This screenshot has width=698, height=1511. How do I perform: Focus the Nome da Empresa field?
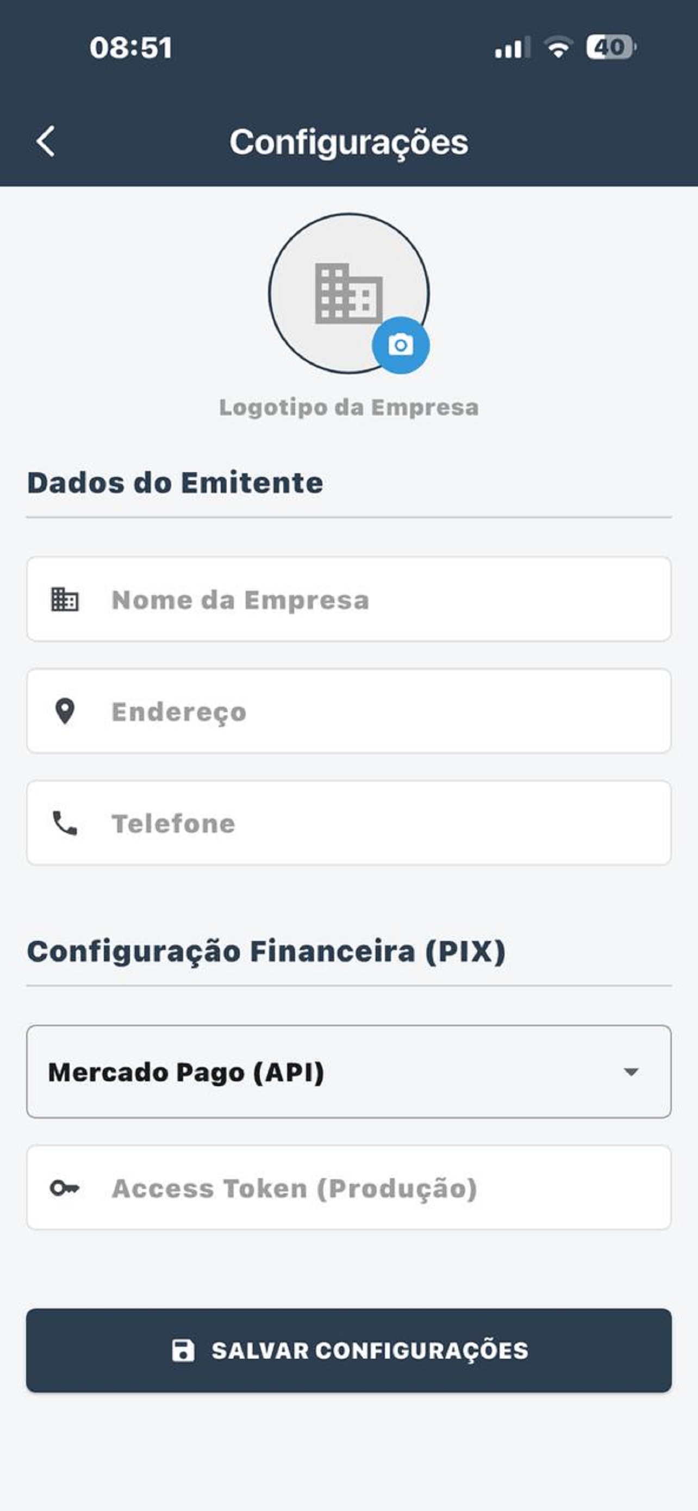click(381, 599)
